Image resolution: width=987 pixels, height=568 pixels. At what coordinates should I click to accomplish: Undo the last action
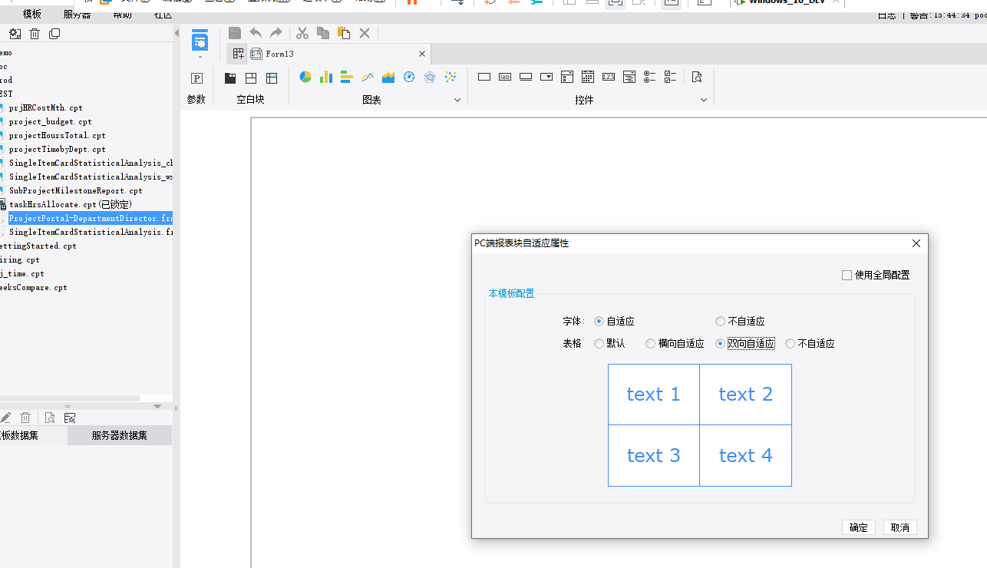[x=256, y=33]
